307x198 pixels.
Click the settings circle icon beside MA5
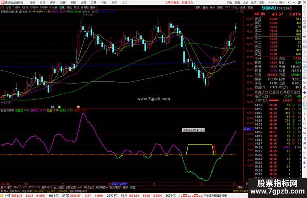[20, 12]
